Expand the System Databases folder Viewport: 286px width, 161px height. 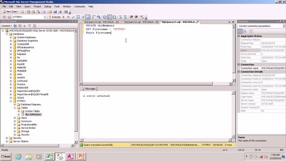[x=11, y=37]
